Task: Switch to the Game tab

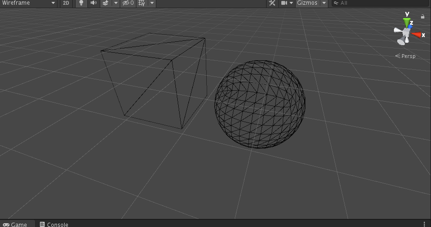Action: tap(15, 224)
